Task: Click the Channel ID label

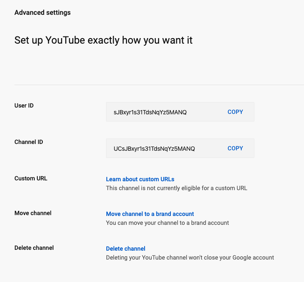Action: click(29, 142)
